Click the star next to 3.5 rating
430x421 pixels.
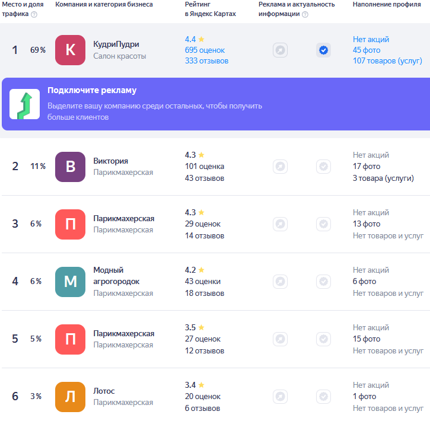201,327
